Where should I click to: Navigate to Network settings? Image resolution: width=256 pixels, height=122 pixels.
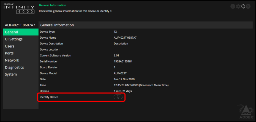click(x=12, y=60)
